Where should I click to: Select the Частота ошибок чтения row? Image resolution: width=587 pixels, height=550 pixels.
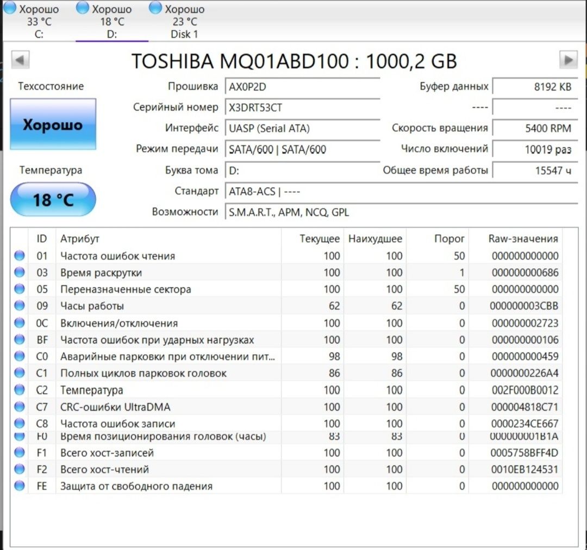(x=286, y=256)
